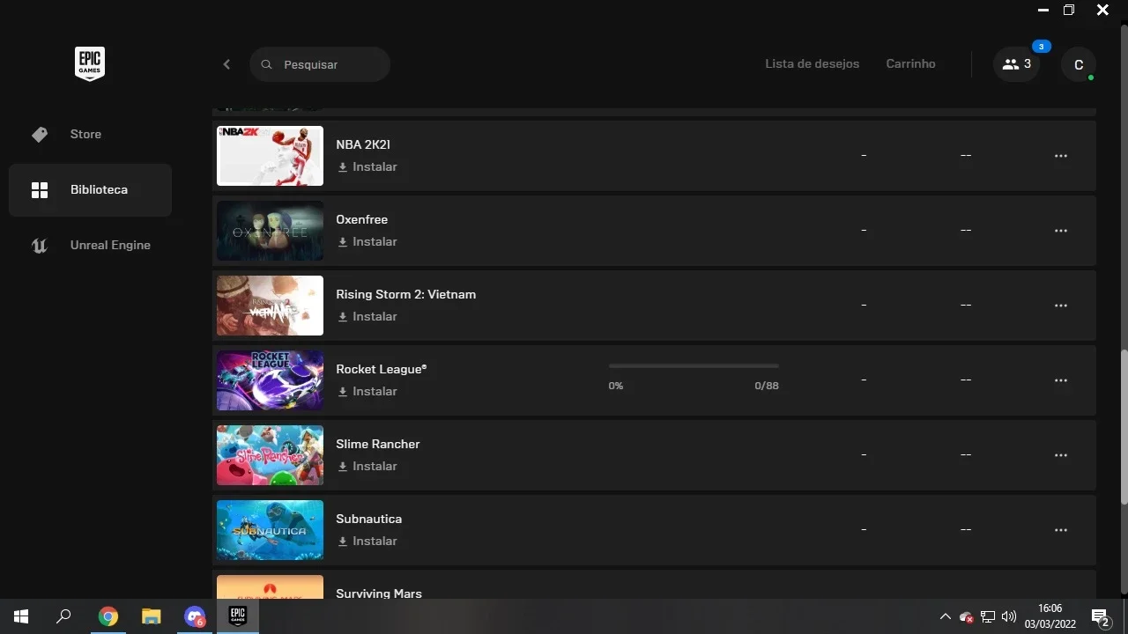Viewport: 1128px width, 634px height.
Task: Install Rising Storm 2: Vietnam
Action: pos(367,317)
